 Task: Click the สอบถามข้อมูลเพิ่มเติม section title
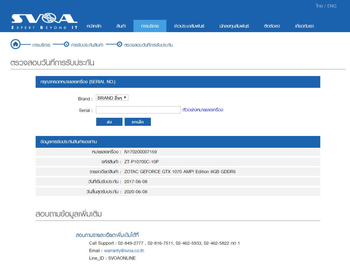(69, 214)
